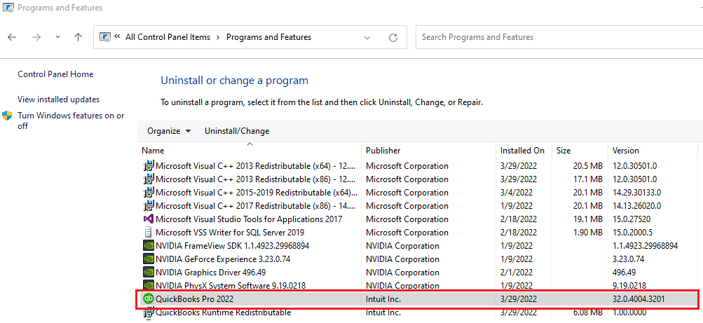Click the NVIDIA PhysX System Software icon

(x=148, y=285)
